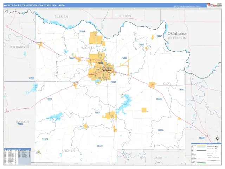Click the ZIP Code Index legend table

point(17,156)
